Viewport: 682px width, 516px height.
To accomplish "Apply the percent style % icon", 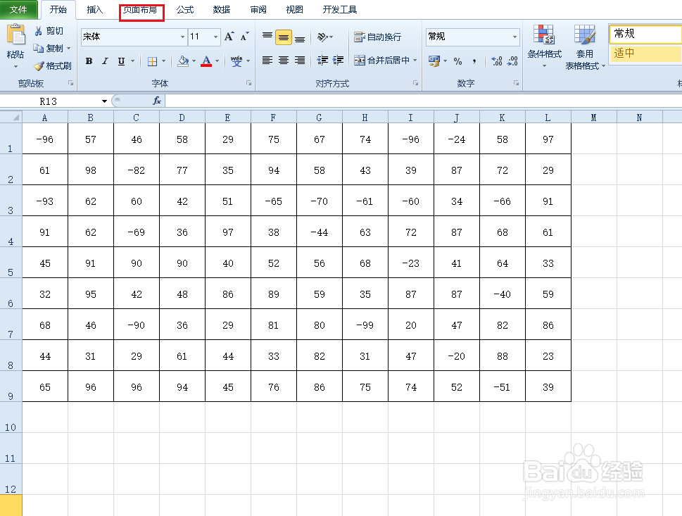I will [x=457, y=61].
